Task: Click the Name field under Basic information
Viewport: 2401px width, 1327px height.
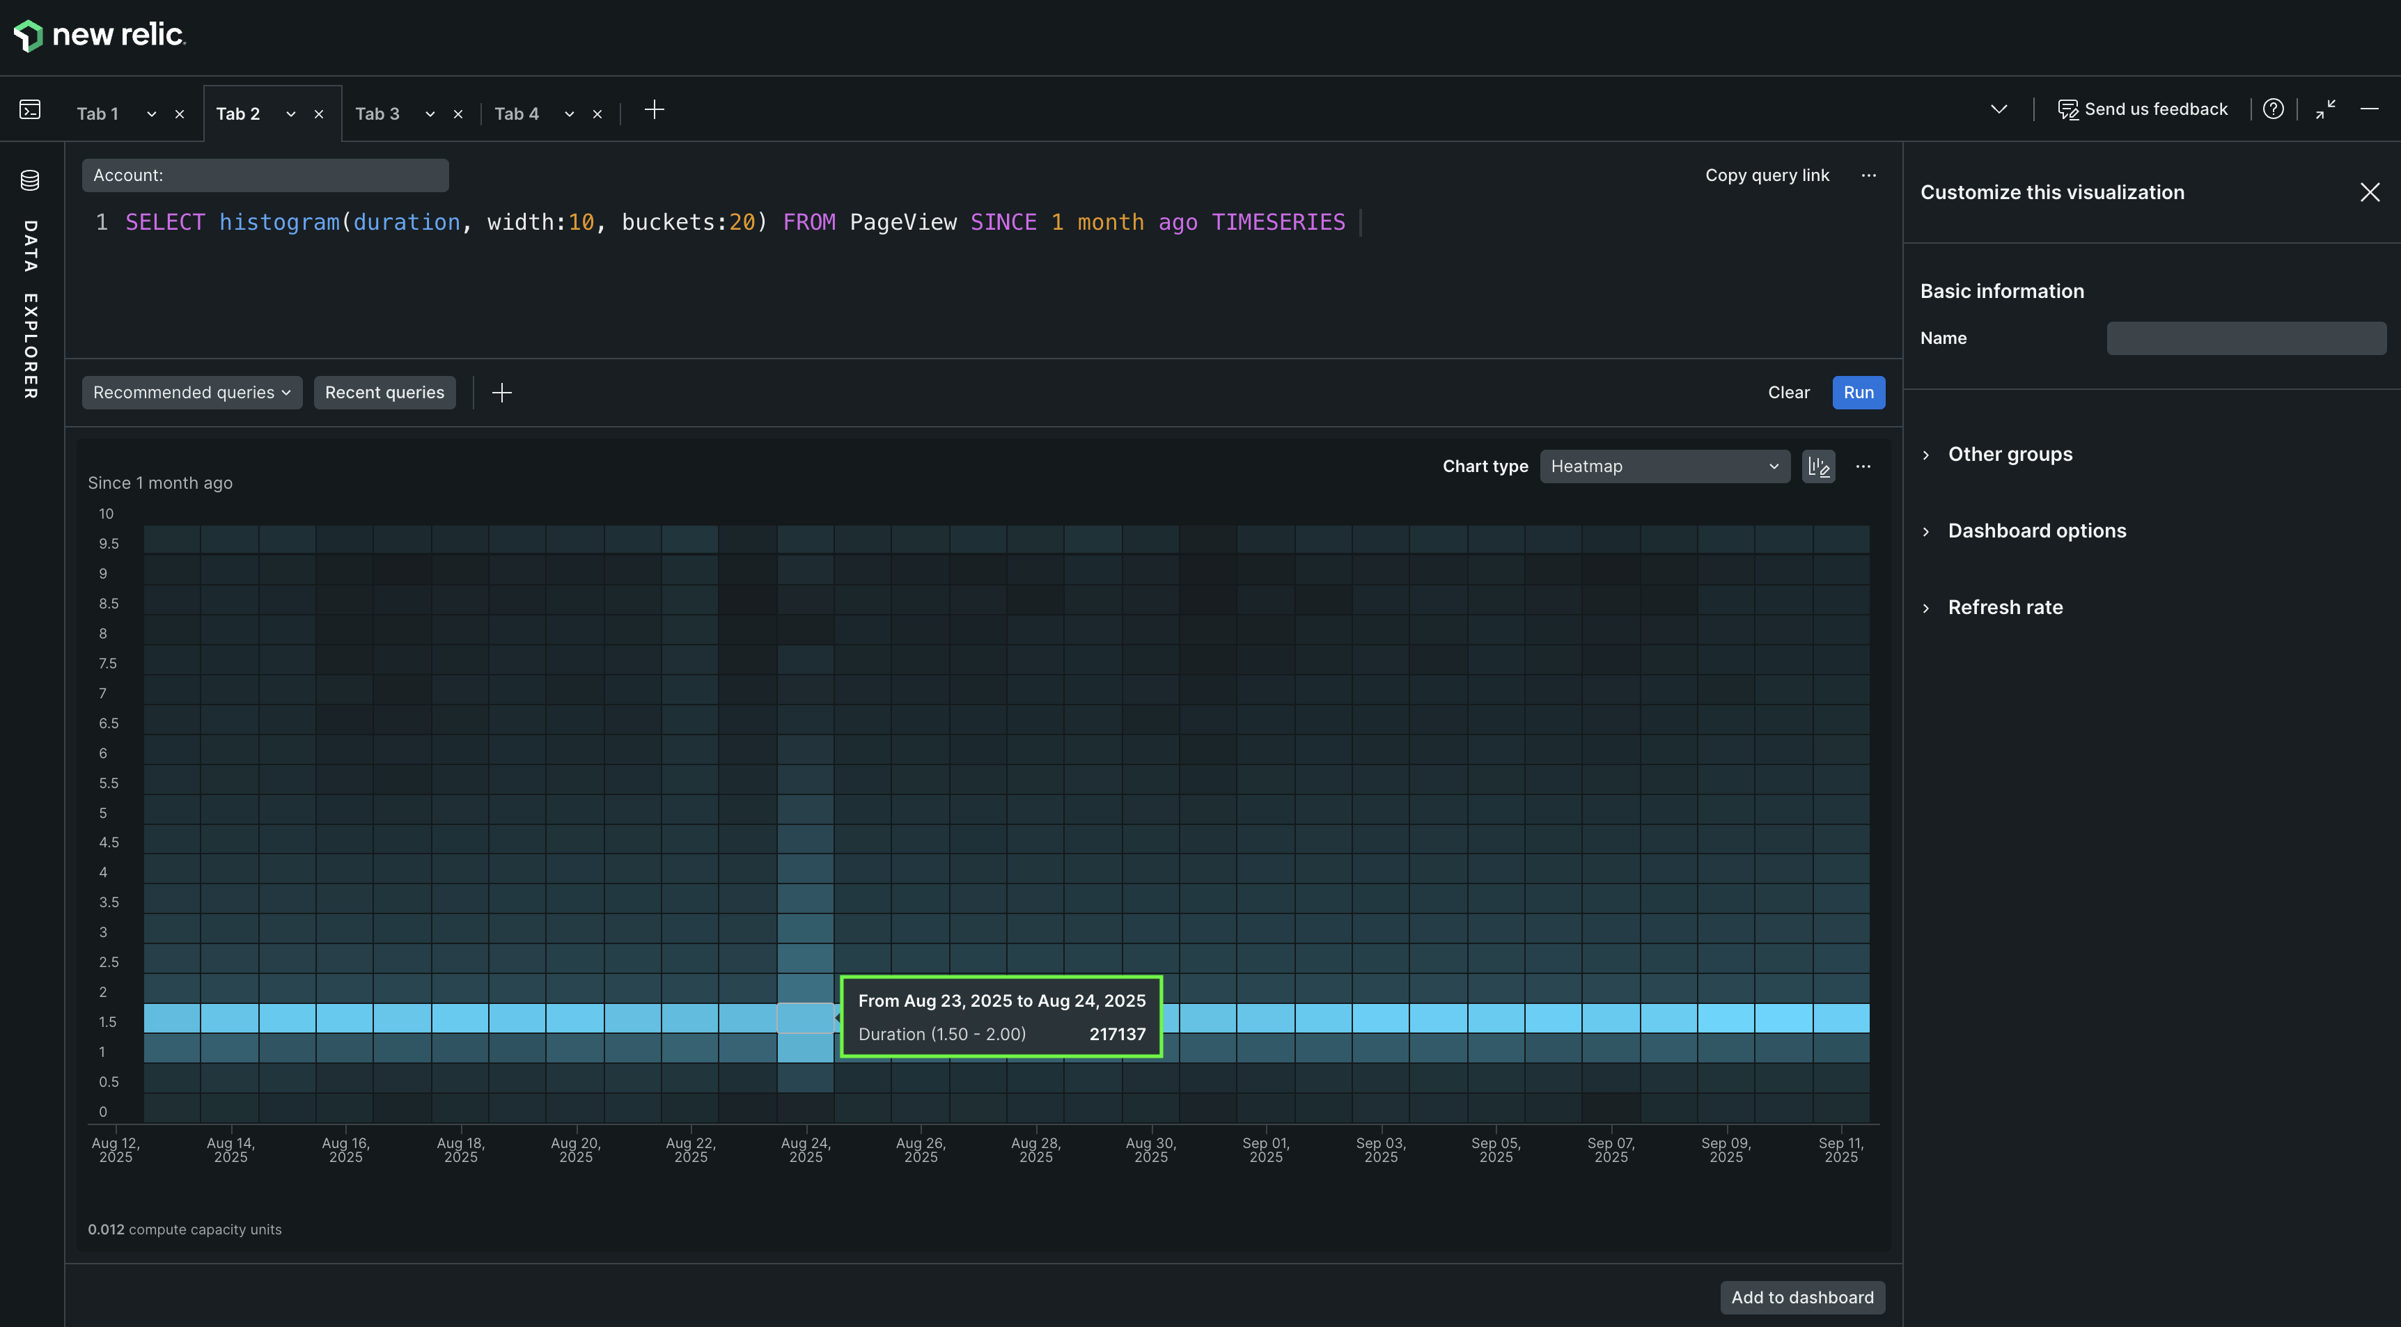Action: coord(2245,338)
